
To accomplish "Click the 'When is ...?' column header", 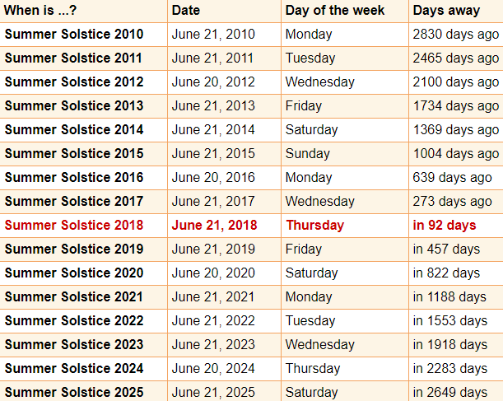I will pos(40,10).
